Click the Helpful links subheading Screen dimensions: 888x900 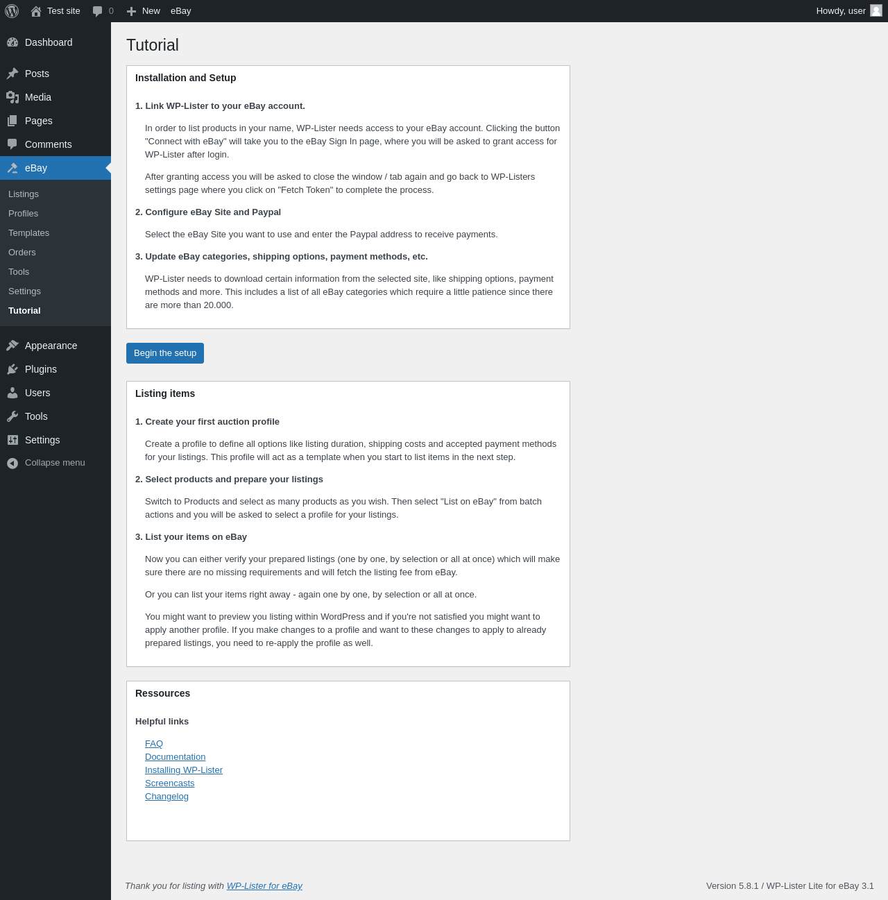pyautogui.click(x=162, y=722)
